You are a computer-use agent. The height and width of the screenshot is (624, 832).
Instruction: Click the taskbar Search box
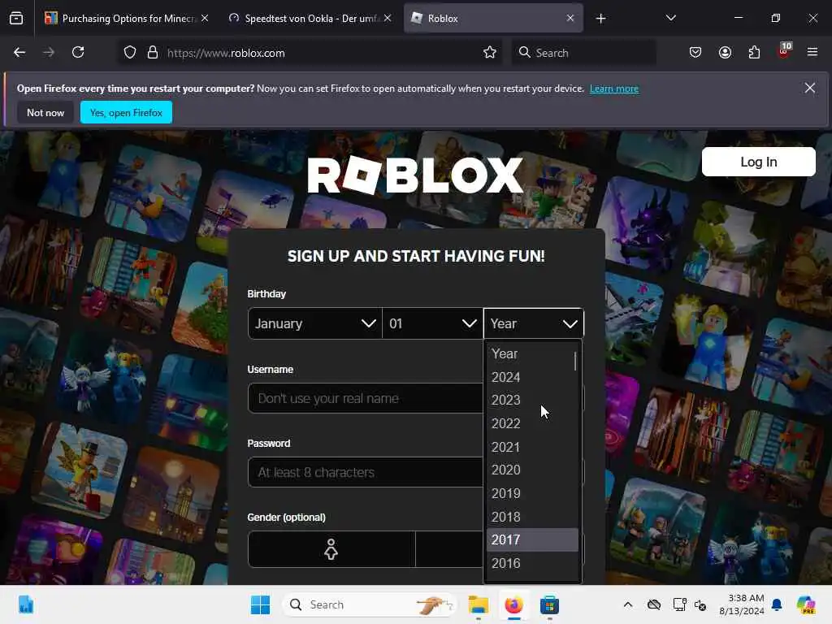[370, 604]
